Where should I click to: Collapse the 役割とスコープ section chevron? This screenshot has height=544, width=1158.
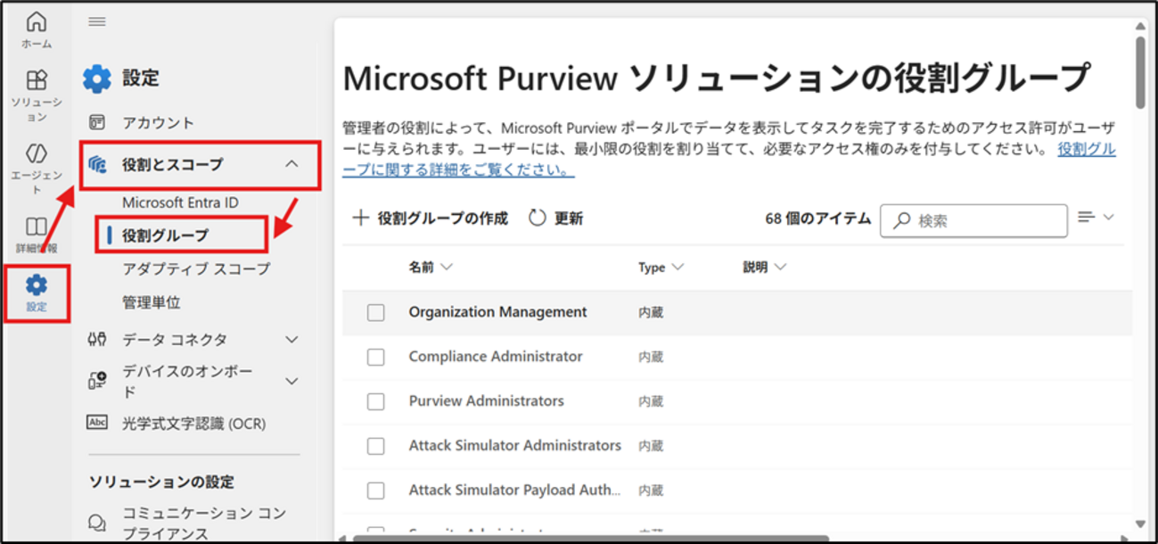tap(291, 164)
